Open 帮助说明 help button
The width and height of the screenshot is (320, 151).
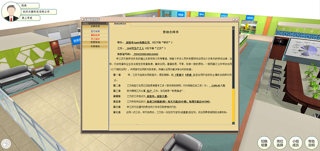click(x=311, y=143)
